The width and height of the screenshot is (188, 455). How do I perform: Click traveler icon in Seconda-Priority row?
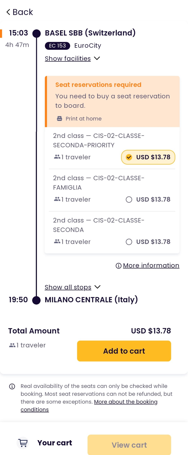57,157
